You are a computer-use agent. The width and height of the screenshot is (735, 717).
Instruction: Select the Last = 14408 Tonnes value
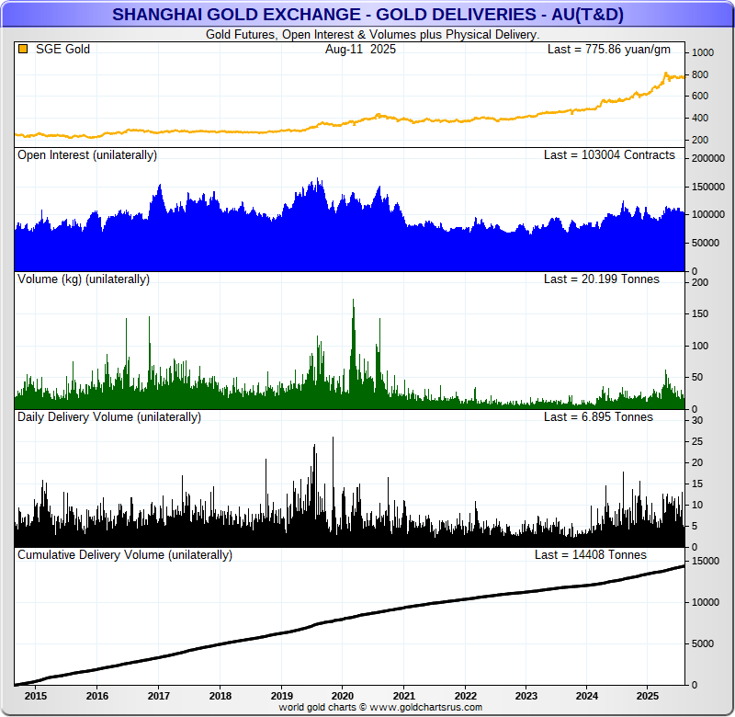click(x=590, y=555)
